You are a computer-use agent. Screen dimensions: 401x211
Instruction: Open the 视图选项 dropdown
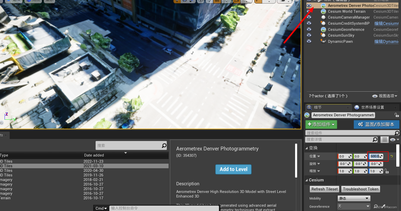tap(385, 96)
